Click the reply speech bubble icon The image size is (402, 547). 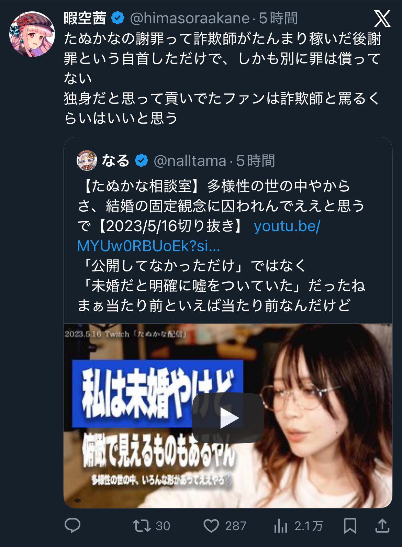(72, 525)
